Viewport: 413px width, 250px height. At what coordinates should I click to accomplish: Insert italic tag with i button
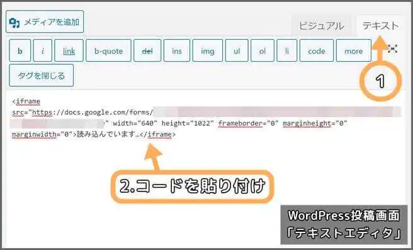tap(43, 50)
